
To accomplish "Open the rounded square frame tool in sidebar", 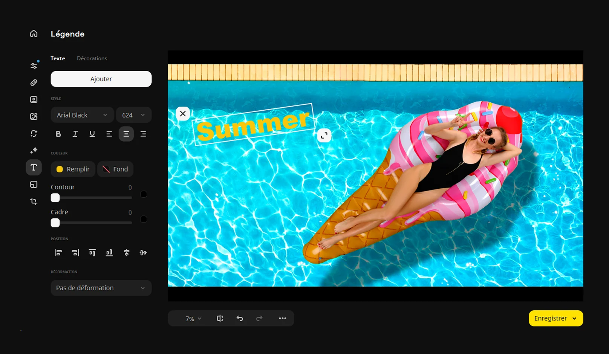I will (x=34, y=184).
